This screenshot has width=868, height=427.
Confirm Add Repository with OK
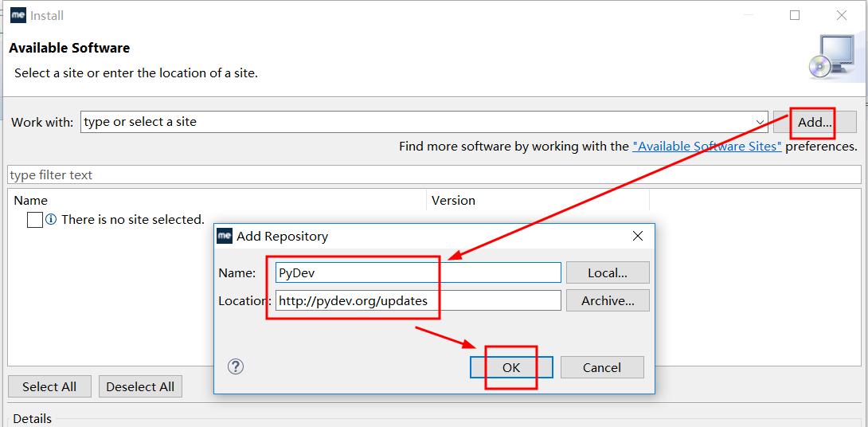(x=511, y=367)
